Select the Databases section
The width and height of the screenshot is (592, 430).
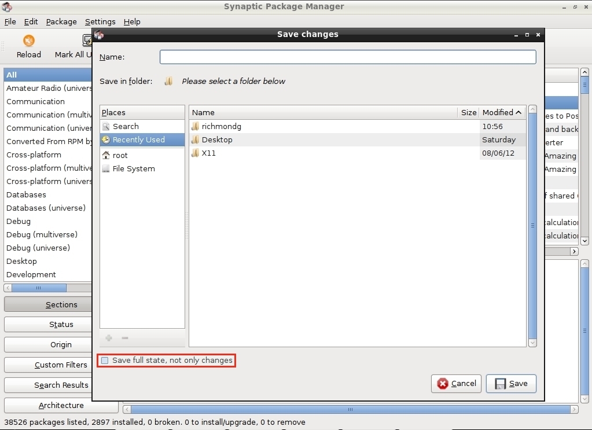[48, 195]
